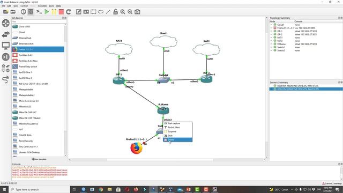This screenshot has width=343, height=193.
Task: Open the Annotate menu
Action: [42, 6]
